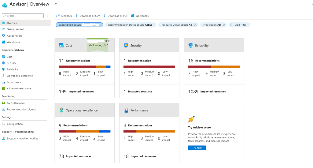This screenshot has width=313, height=168.
Task: Click the Cost card credit card icon
Action: click(61, 45)
